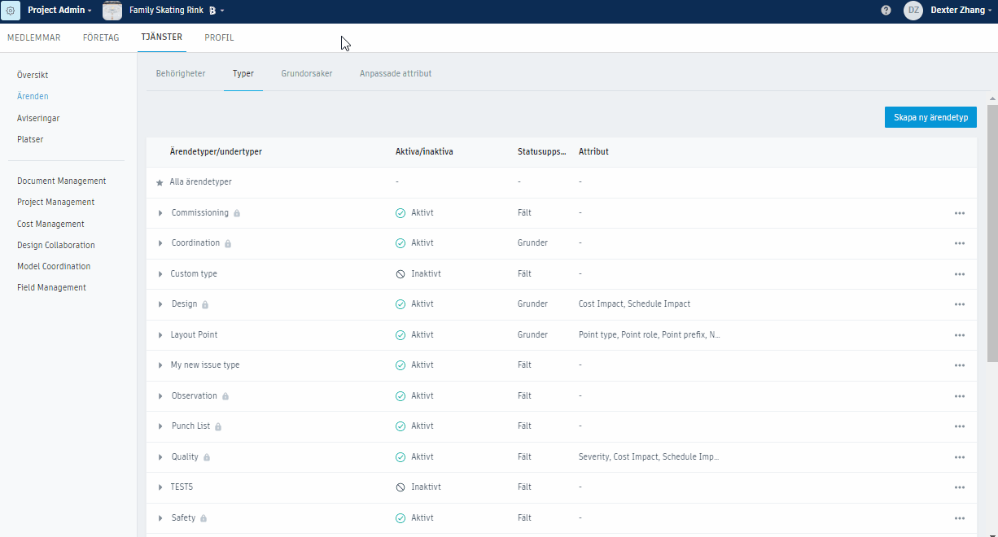This screenshot has width=998, height=537.
Task: Click the lock icon next to Design
Action: [x=205, y=304]
